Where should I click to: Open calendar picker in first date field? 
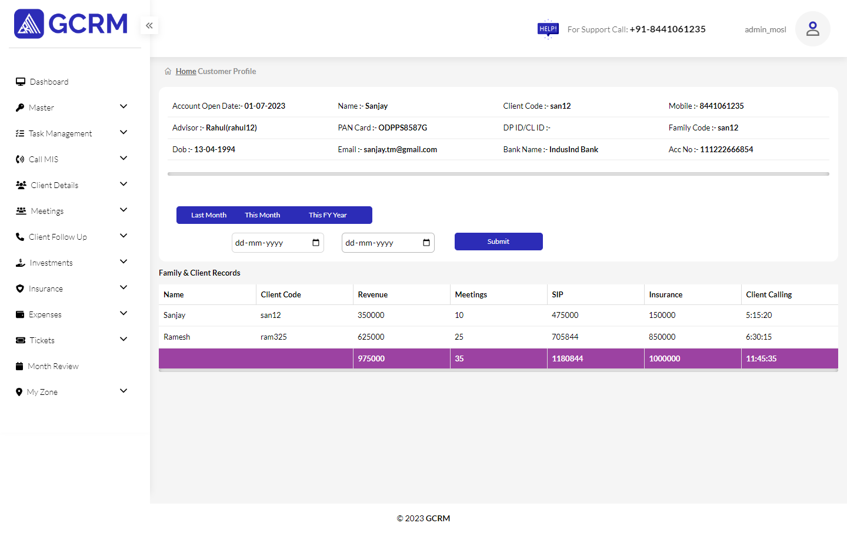coord(316,243)
